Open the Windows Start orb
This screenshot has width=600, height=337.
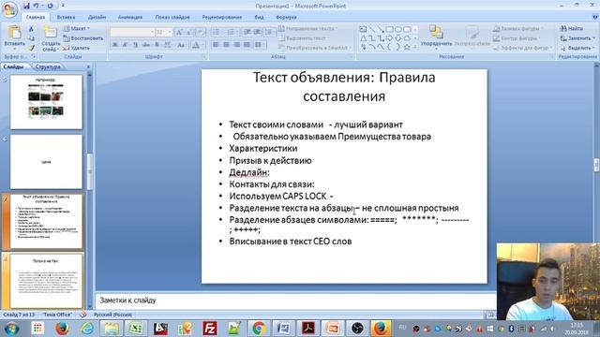tap(11, 329)
